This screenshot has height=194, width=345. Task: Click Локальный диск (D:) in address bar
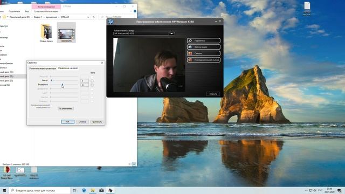(x=20, y=17)
